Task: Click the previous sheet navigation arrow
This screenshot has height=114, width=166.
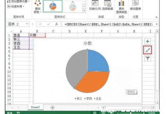Action: (x=12, y=108)
